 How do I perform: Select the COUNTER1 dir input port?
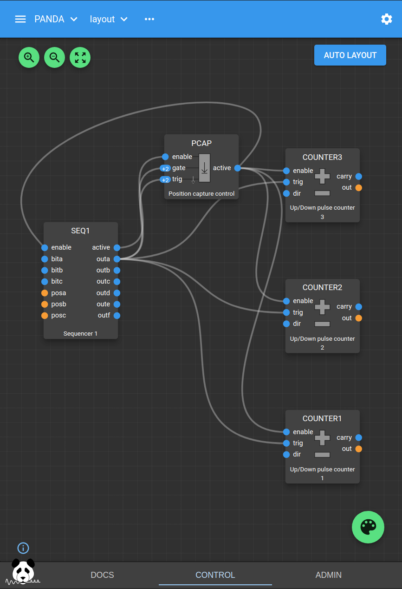click(x=286, y=455)
